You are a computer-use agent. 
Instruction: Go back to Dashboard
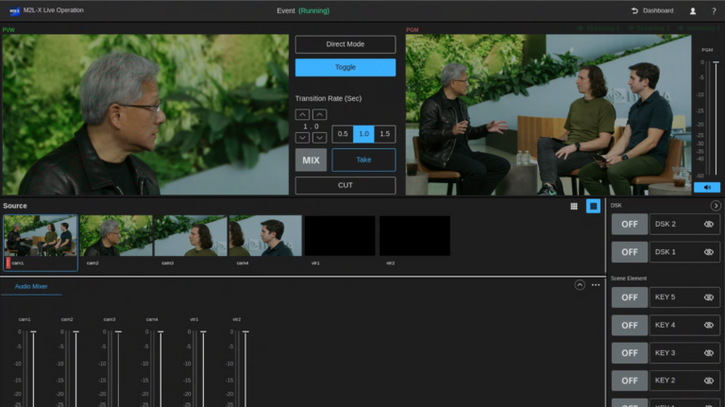652,11
